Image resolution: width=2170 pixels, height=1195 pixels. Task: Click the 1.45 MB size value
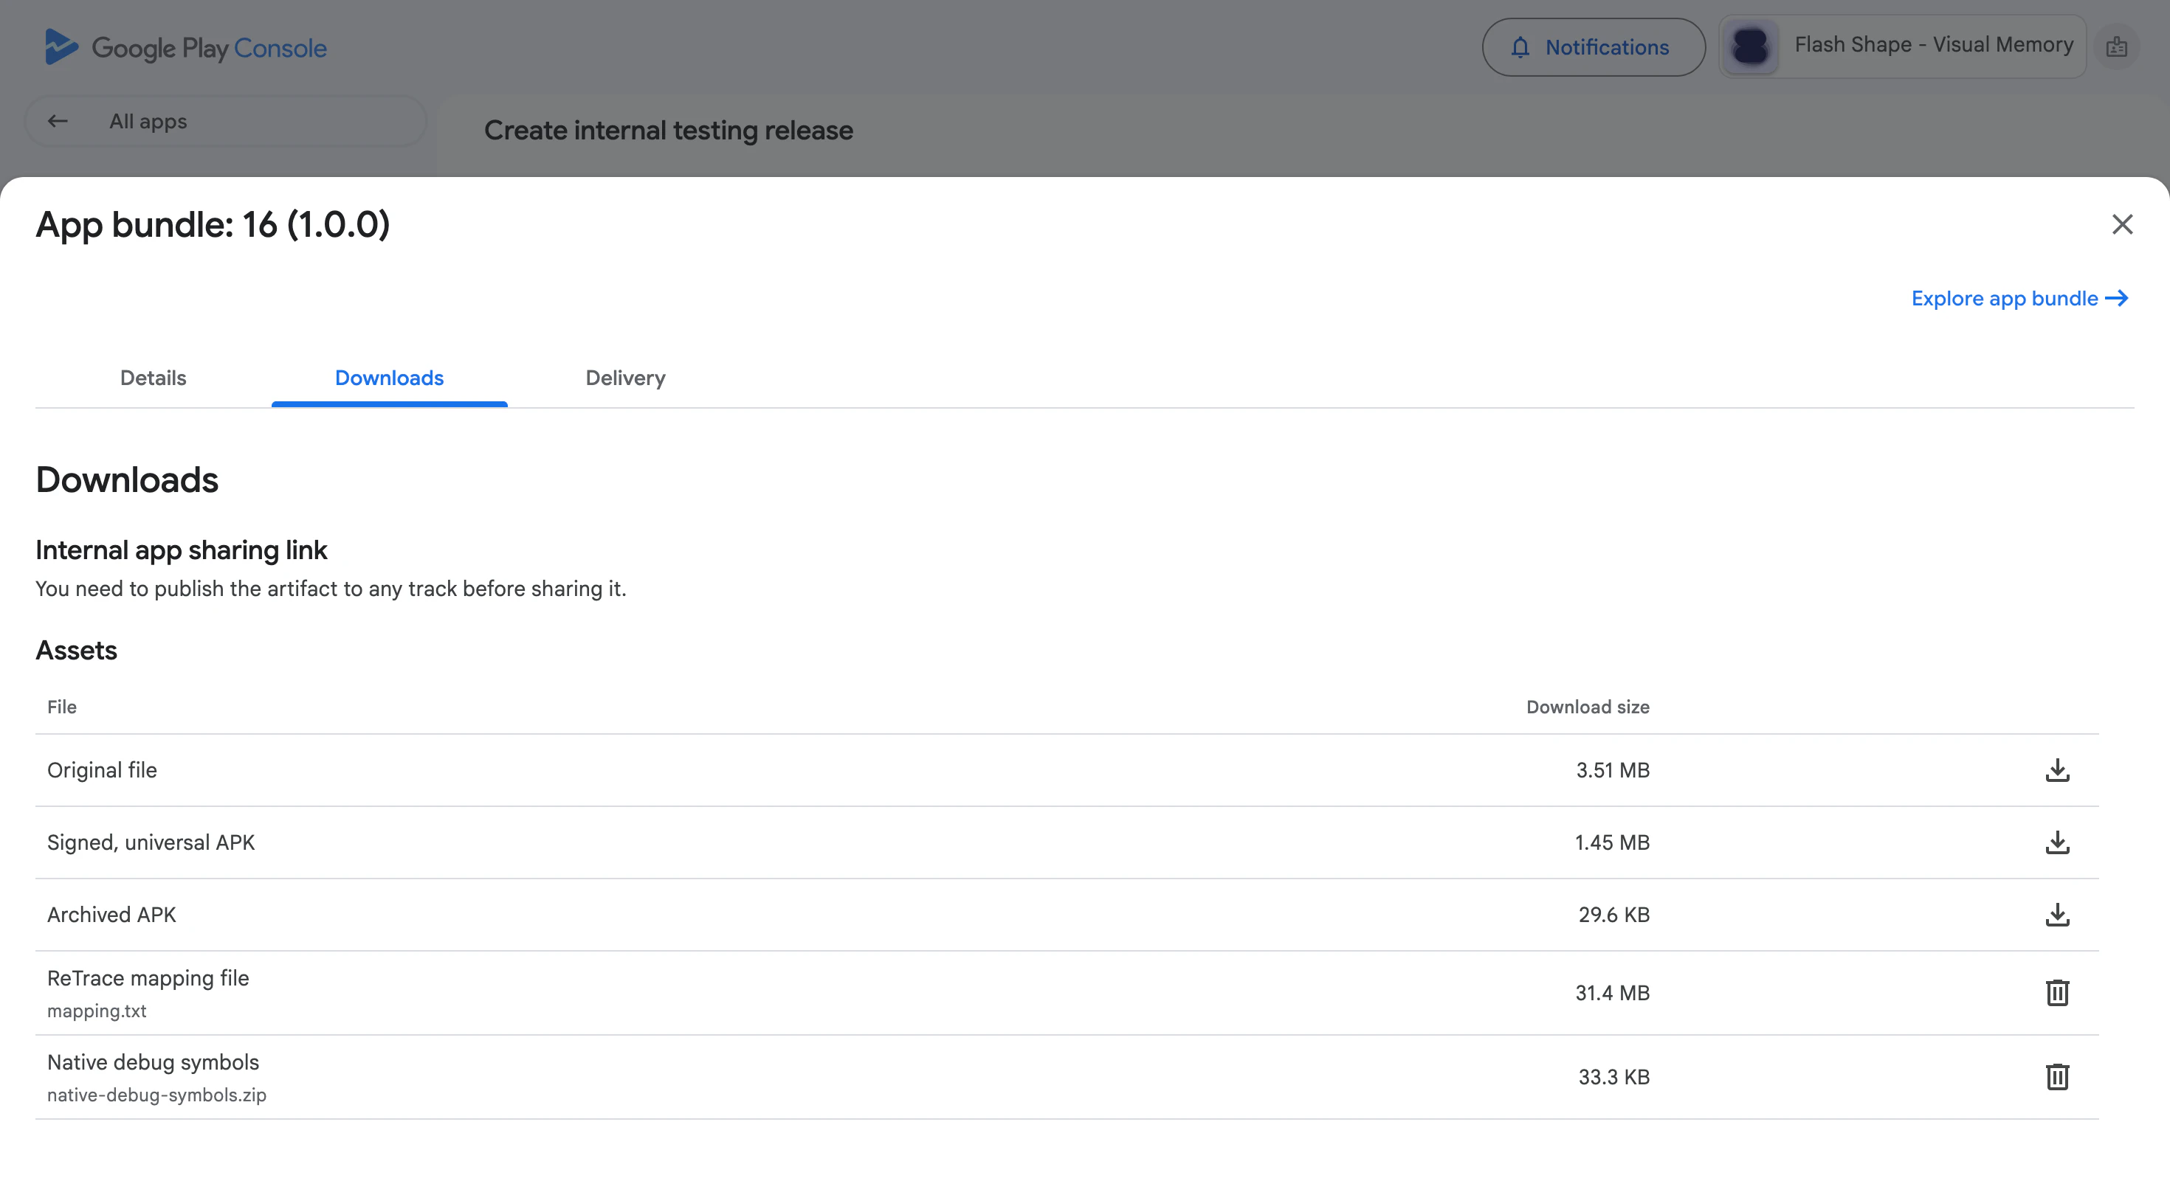(1612, 842)
